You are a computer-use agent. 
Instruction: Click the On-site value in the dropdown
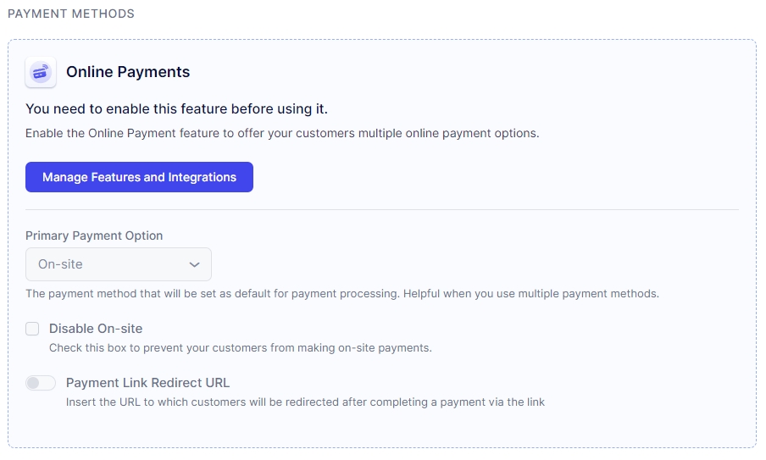[x=61, y=264]
